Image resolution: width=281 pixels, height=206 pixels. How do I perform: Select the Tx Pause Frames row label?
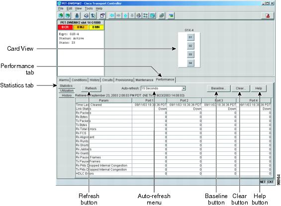[88, 161]
